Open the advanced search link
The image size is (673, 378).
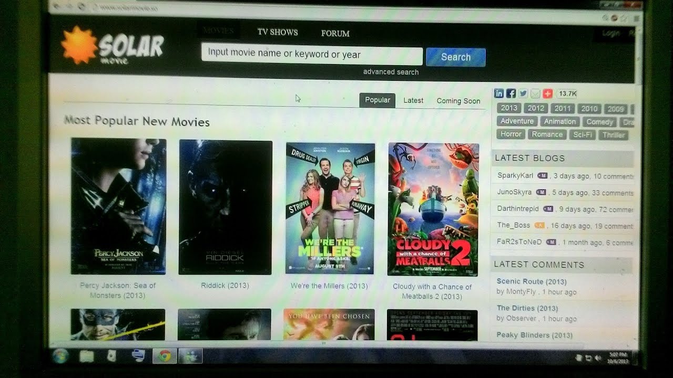point(391,72)
